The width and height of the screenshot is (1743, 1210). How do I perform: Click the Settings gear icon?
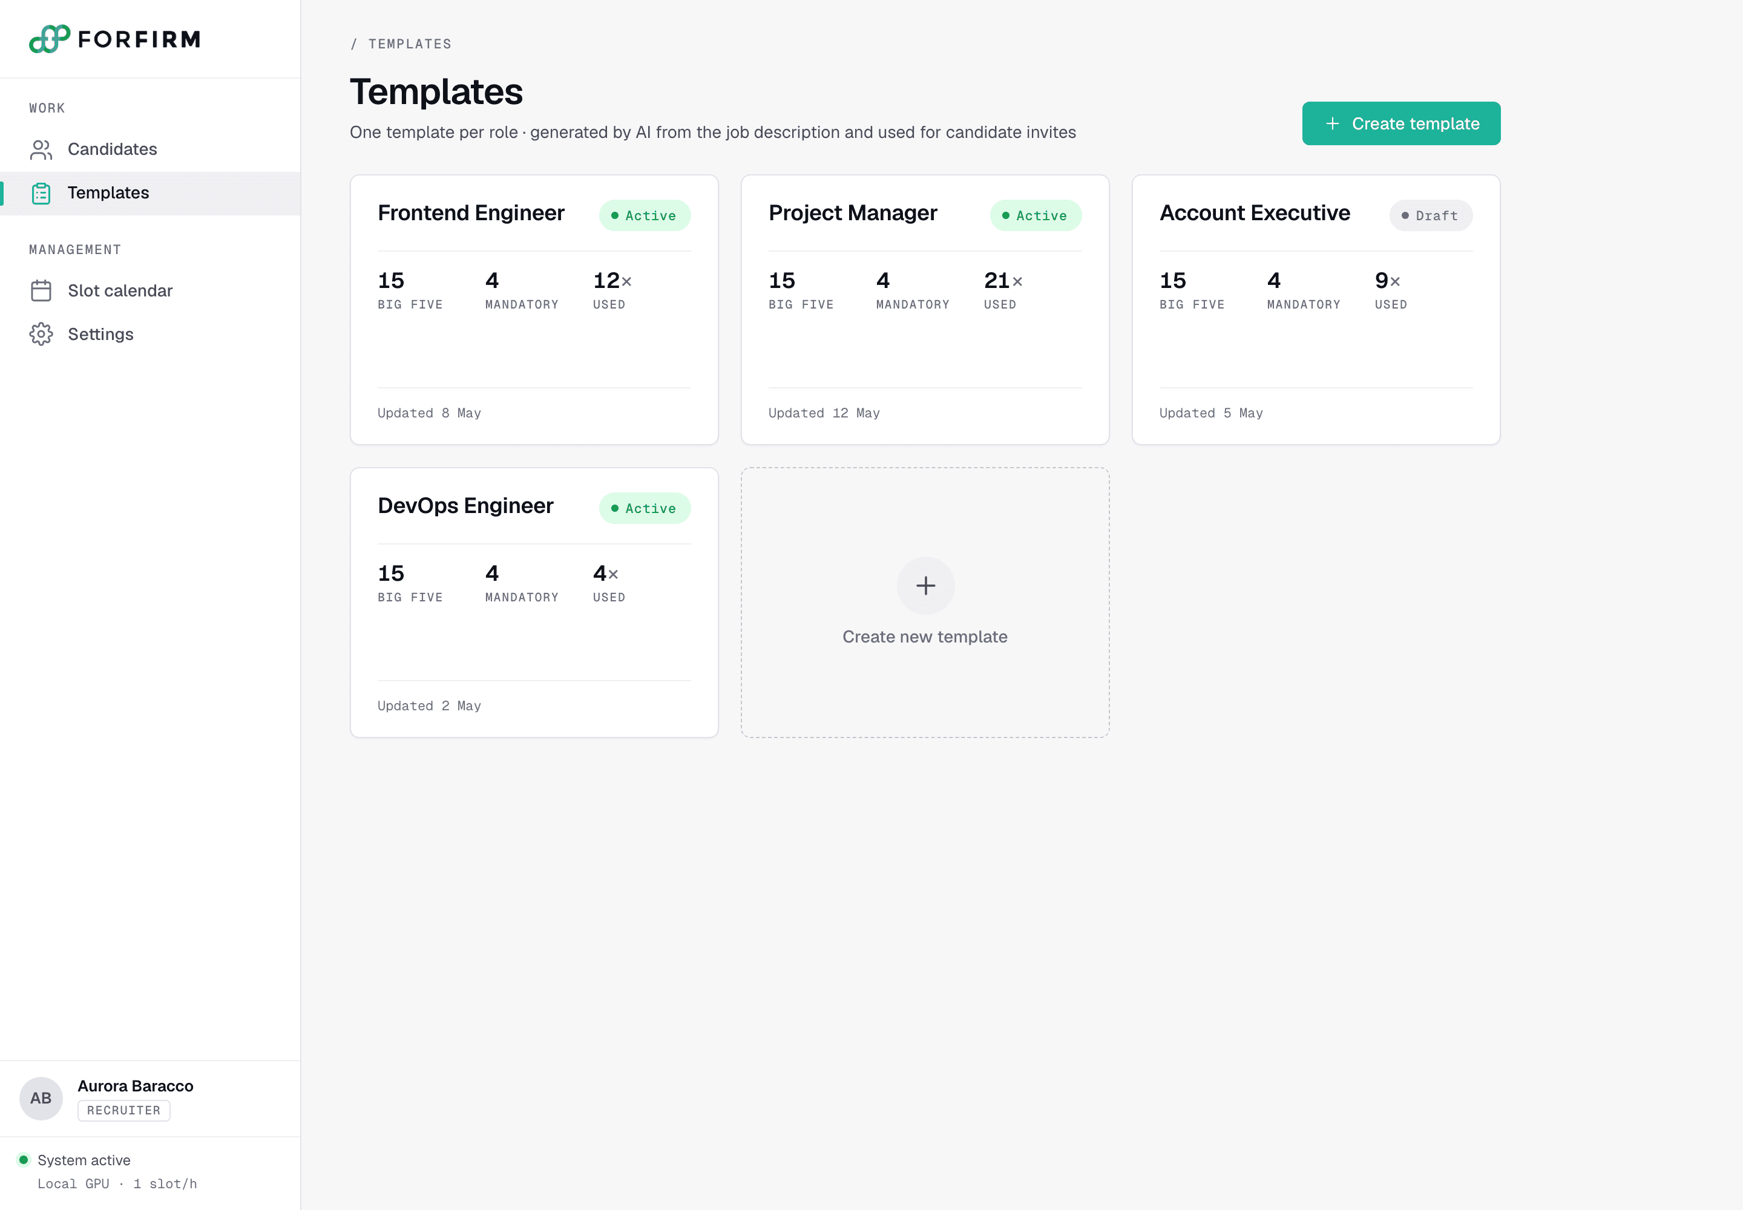point(41,335)
